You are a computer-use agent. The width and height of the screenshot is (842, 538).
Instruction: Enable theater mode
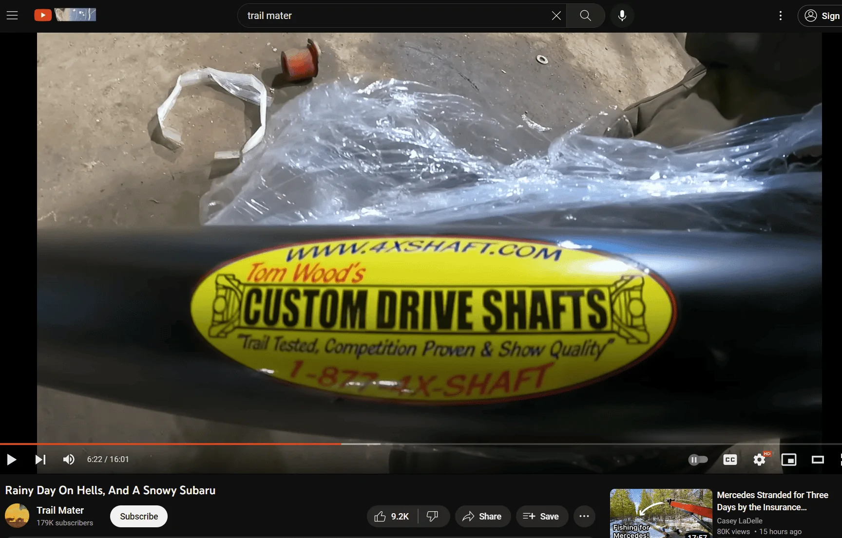click(818, 460)
